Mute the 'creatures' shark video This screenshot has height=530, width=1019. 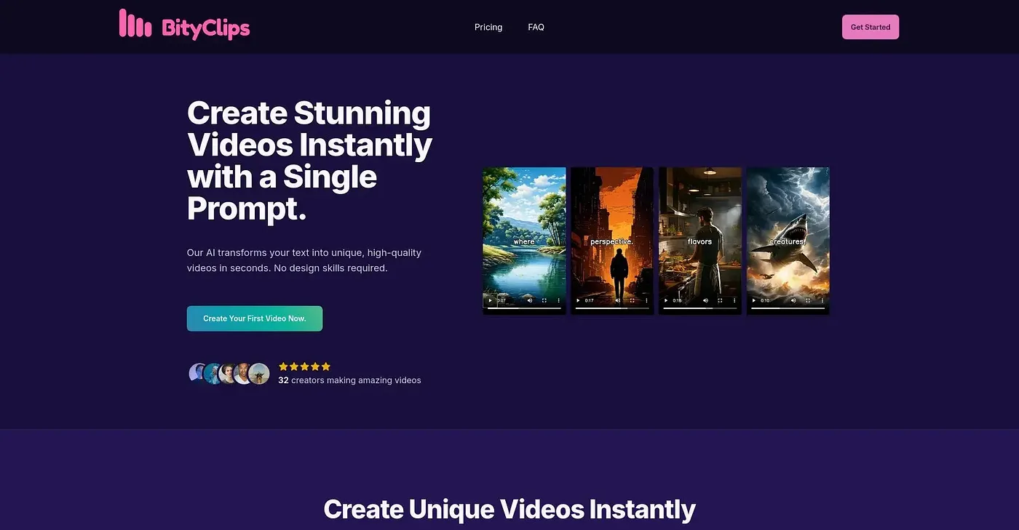point(793,300)
